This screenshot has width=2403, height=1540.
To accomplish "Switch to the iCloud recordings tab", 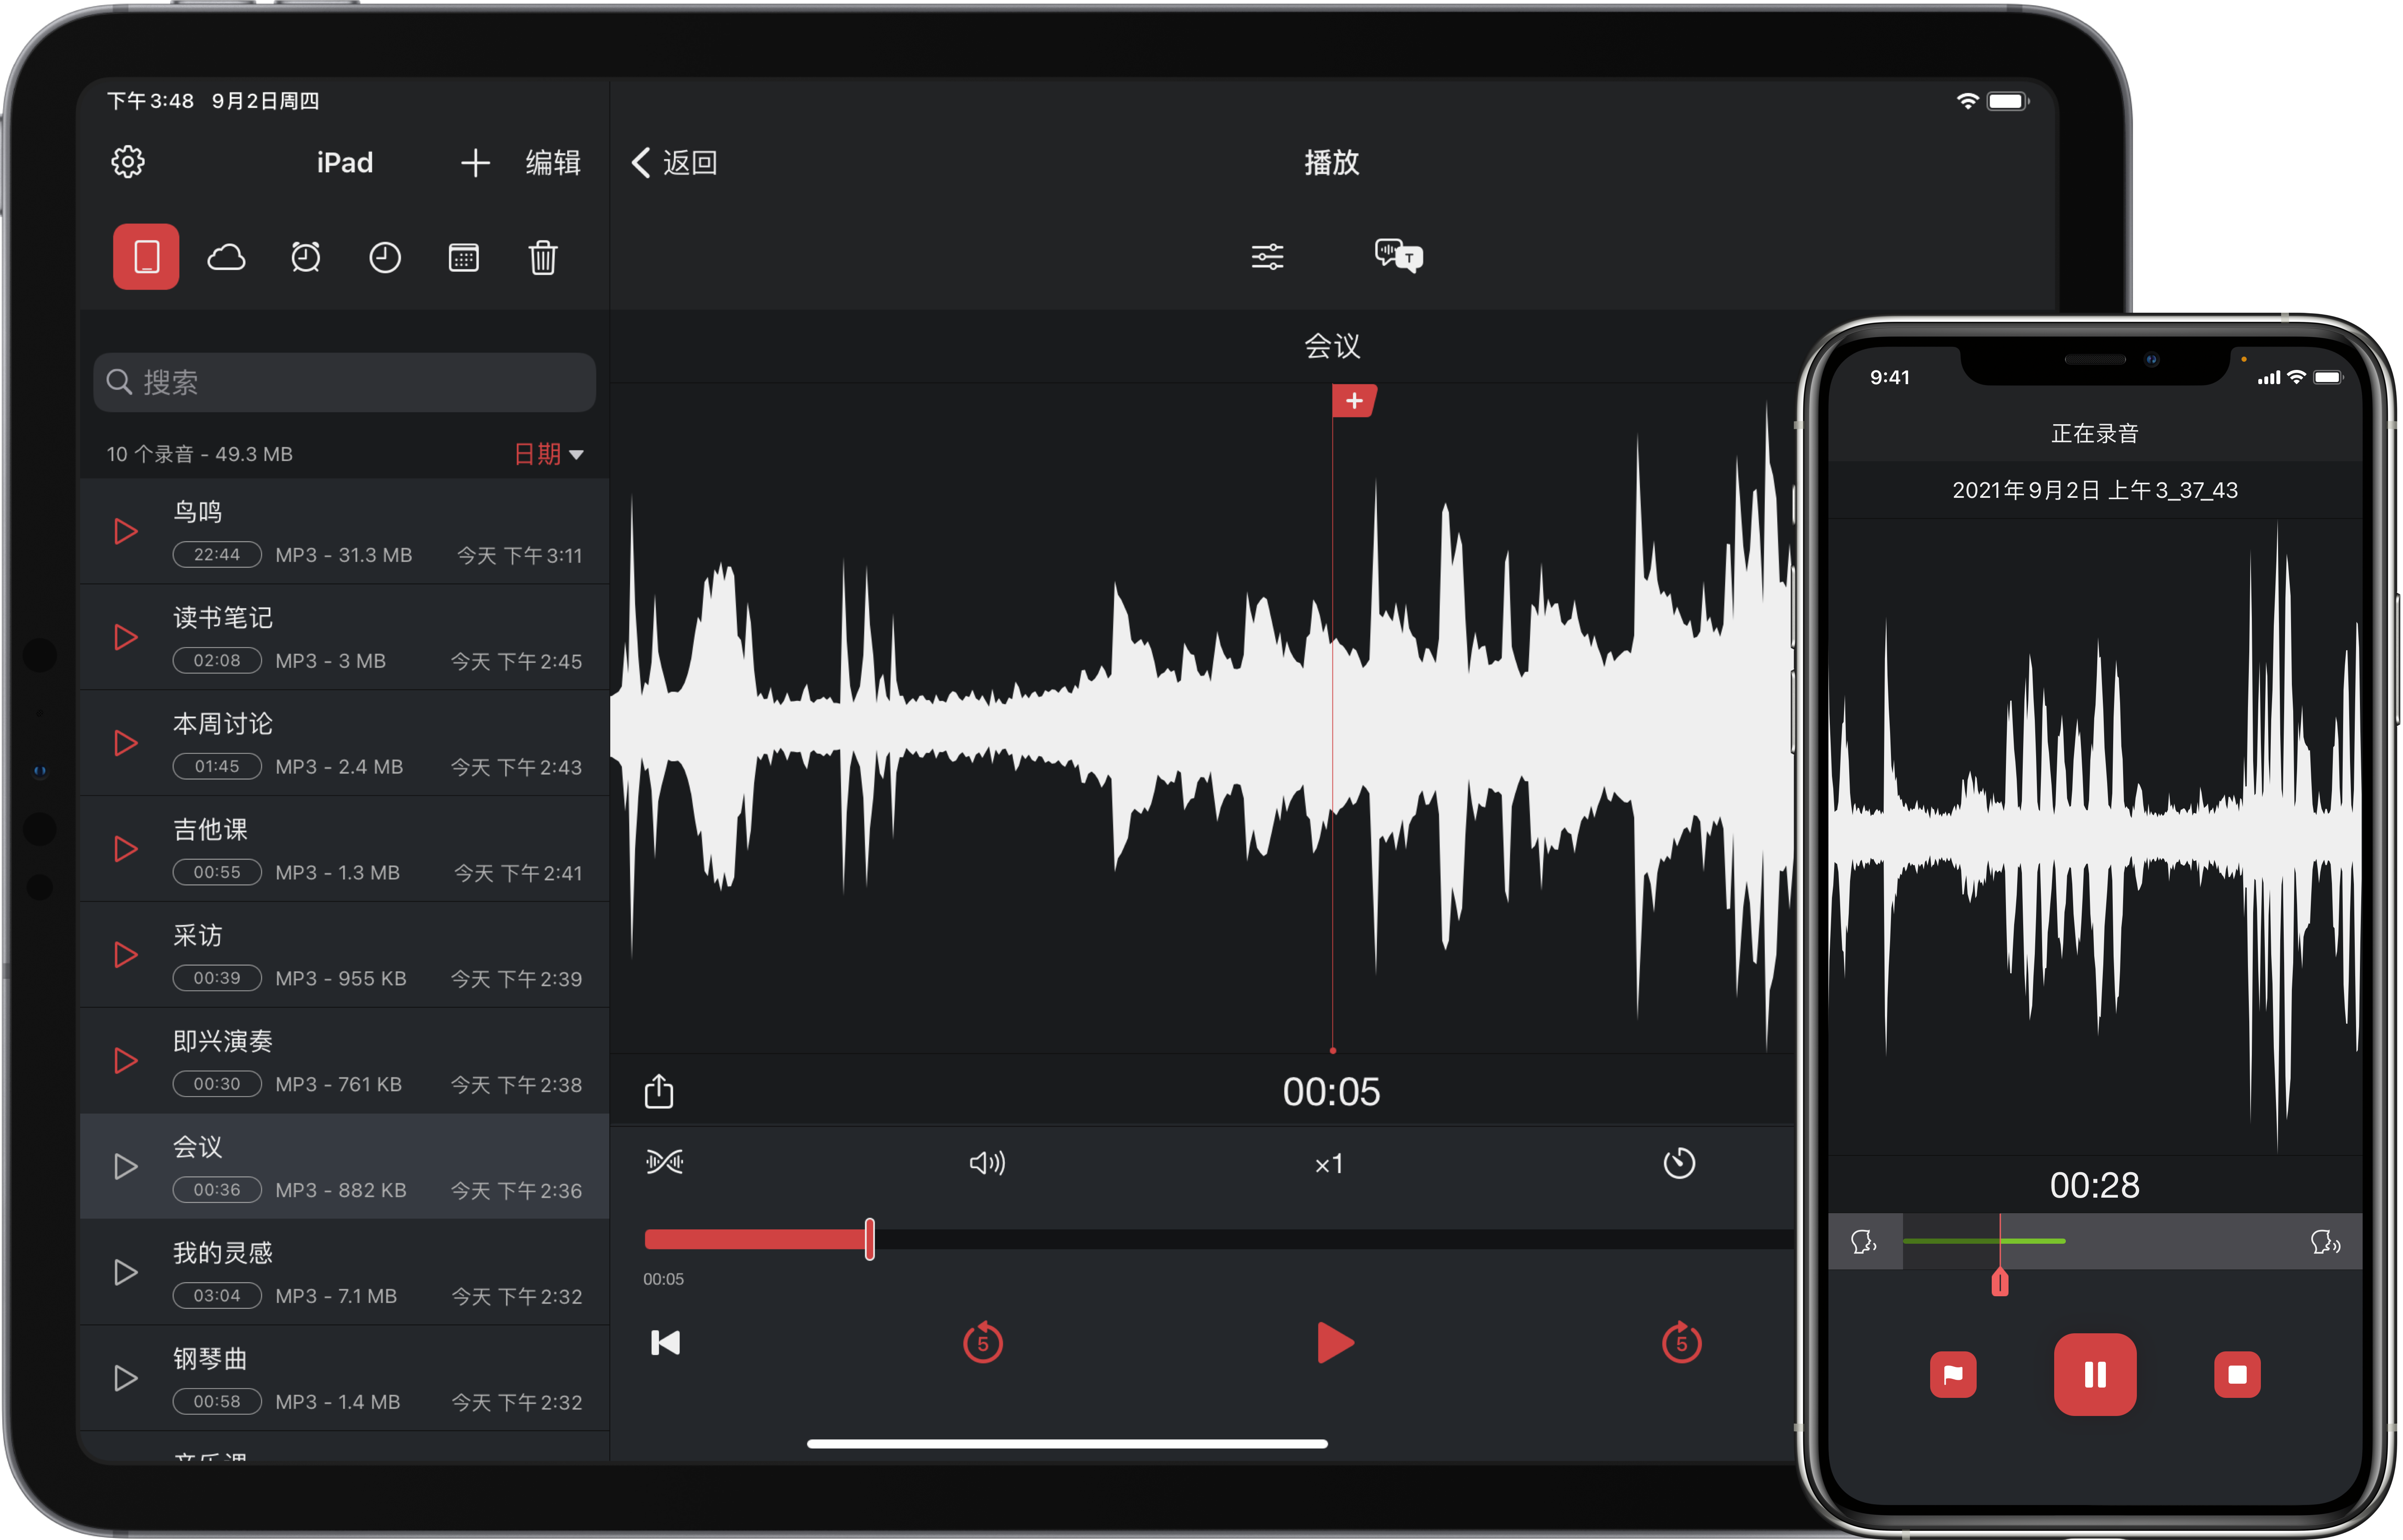I will (x=226, y=258).
